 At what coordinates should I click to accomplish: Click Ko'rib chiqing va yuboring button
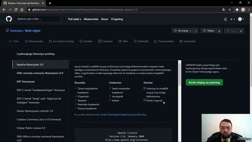204,82
